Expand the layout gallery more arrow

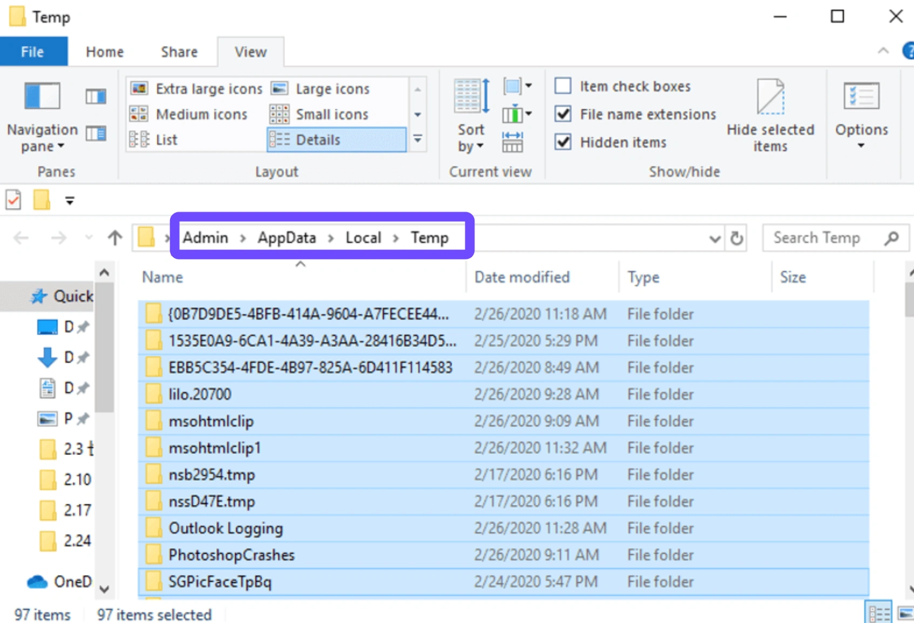tap(418, 139)
